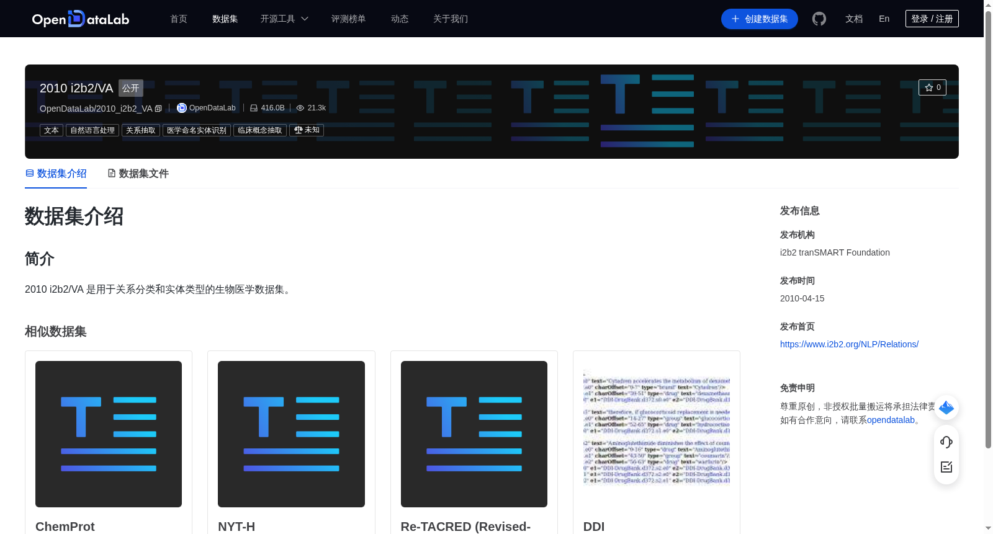The image size is (993, 534).
Task: Open the ChemProt dataset thumbnail
Action: pos(109,434)
